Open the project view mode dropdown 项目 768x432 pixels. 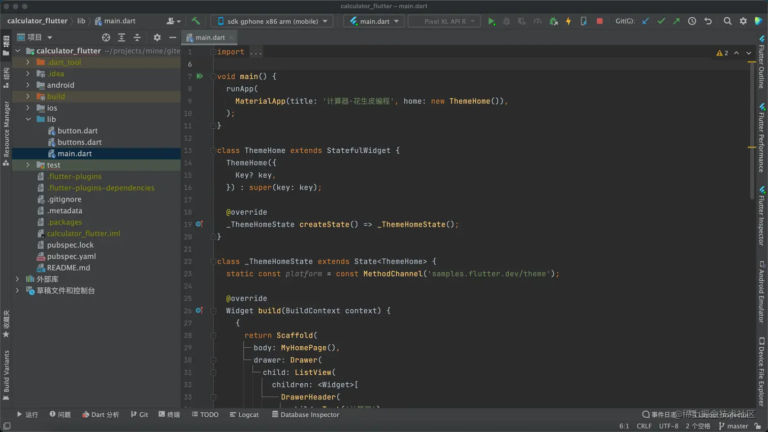point(35,38)
